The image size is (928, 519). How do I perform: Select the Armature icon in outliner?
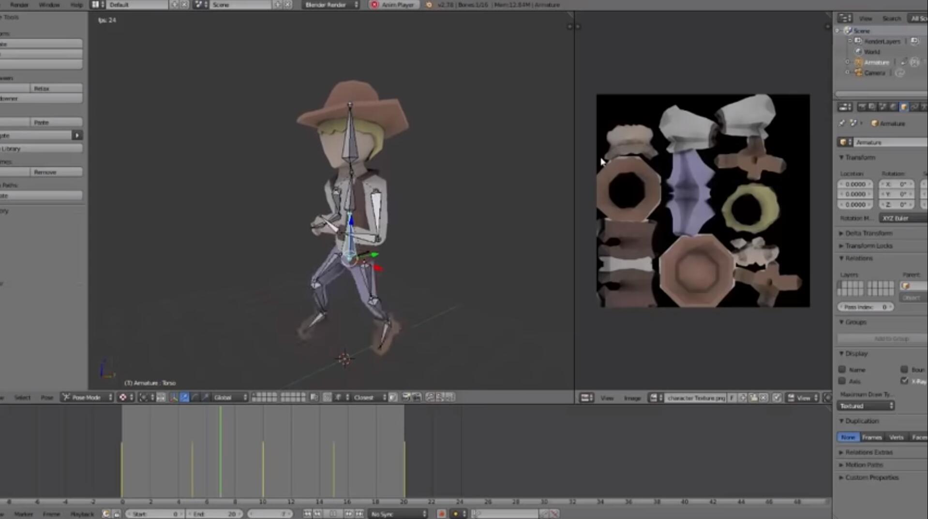coord(858,62)
